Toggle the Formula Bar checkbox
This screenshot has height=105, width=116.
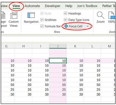(x=42, y=26)
